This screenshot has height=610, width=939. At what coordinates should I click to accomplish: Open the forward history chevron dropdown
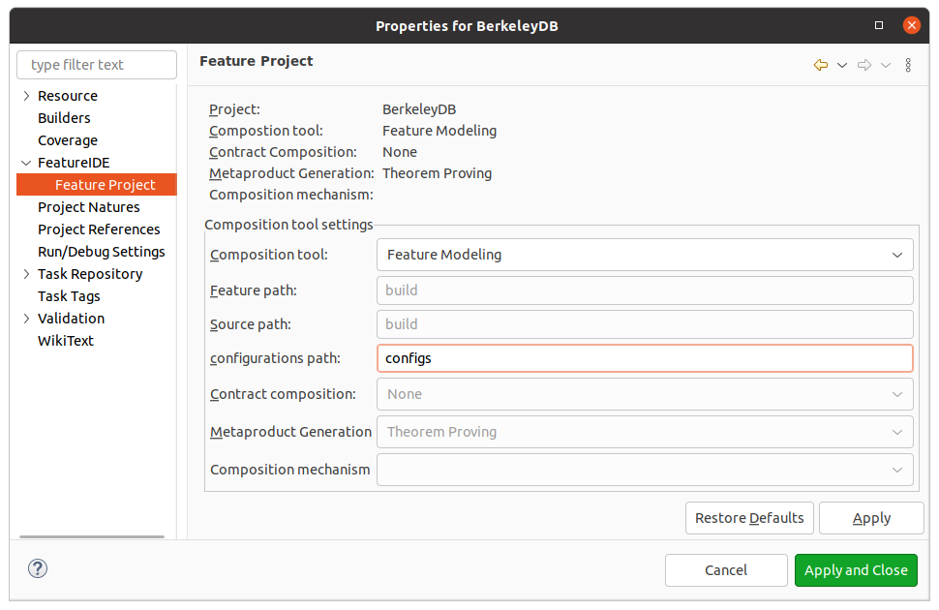coord(884,65)
